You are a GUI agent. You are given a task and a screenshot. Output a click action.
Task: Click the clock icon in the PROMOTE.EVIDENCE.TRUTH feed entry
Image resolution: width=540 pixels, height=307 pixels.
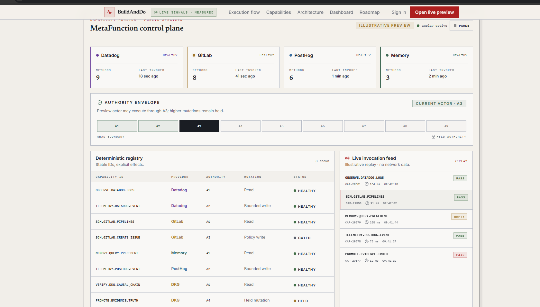point(366,260)
